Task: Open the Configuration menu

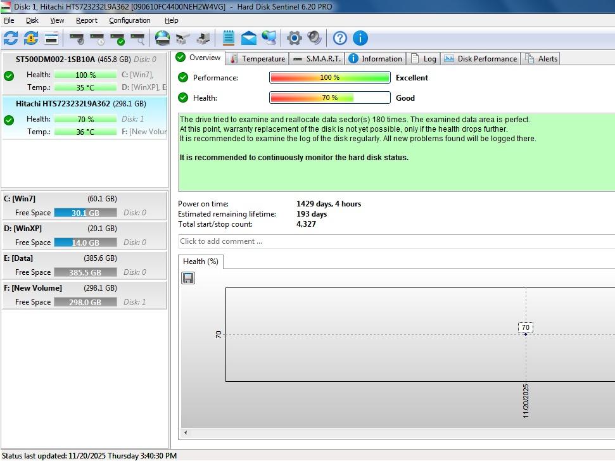Action: point(129,20)
